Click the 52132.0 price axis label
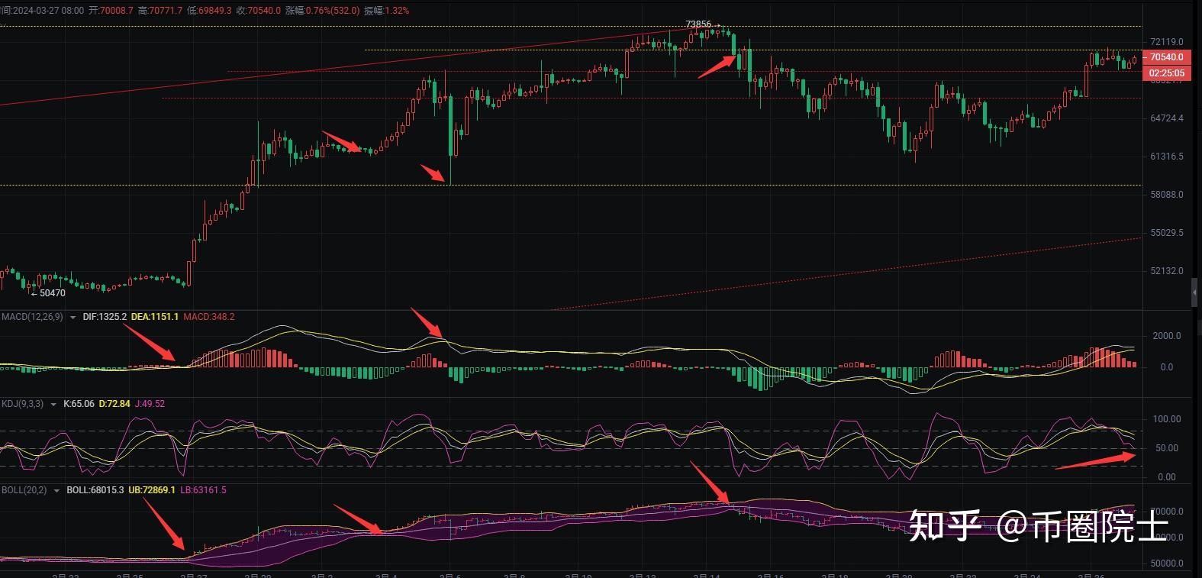 pos(1167,271)
